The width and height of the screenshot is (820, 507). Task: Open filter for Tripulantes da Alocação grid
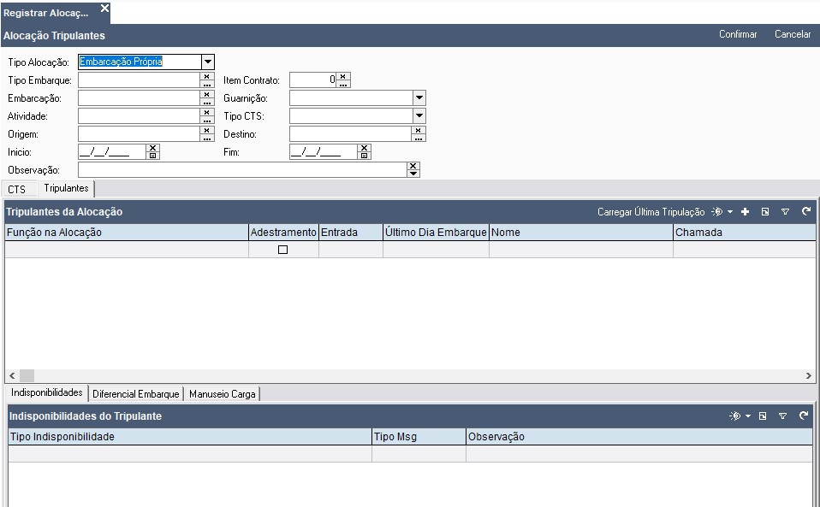click(x=785, y=212)
